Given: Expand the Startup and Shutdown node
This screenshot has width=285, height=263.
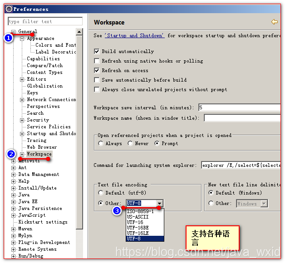Looking at the screenshot, I should click(22, 134).
